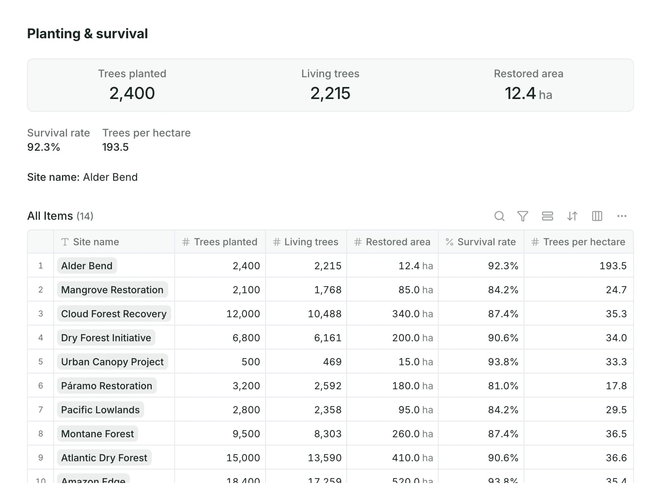
Task: Click the 15,000 trees planted cell
Action: pos(220,458)
